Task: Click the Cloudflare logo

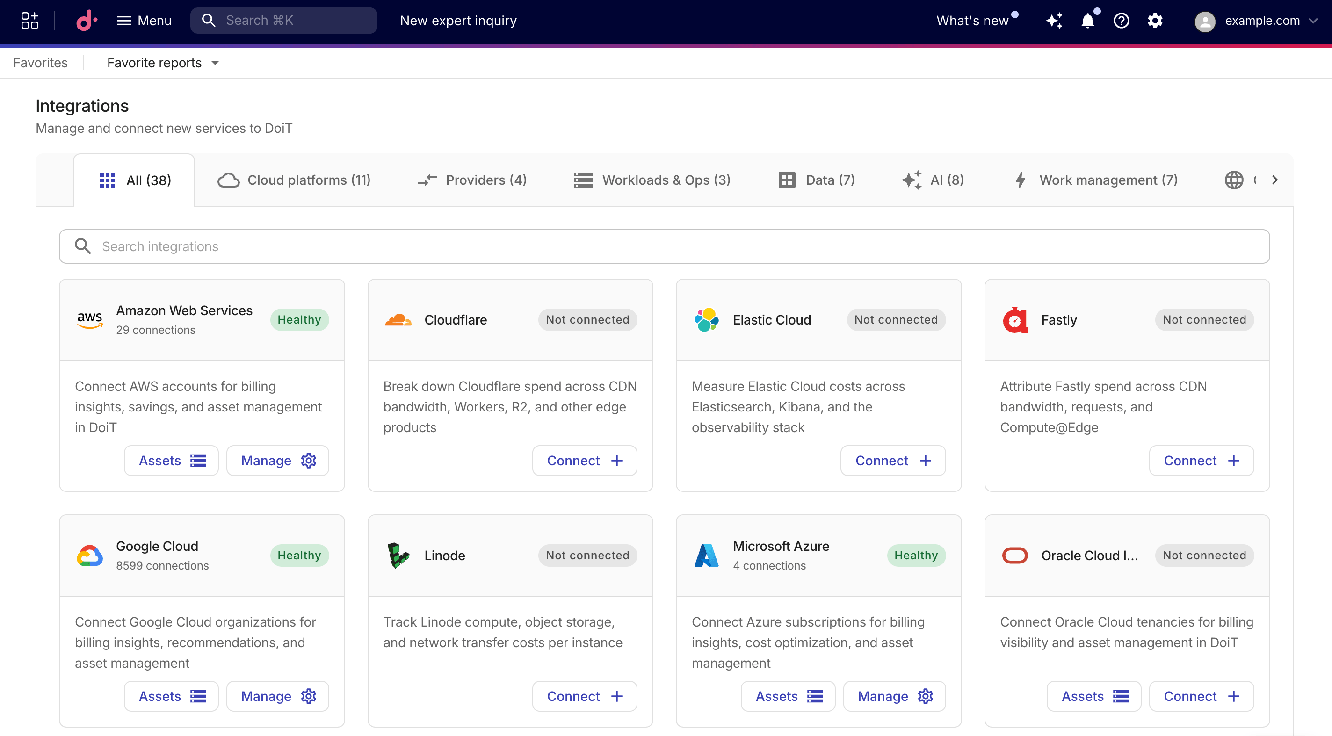Action: (398, 320)
